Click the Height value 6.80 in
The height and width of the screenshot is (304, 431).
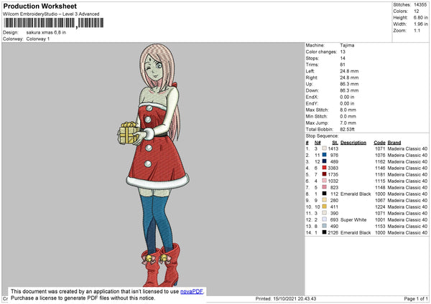click(420, 17)
